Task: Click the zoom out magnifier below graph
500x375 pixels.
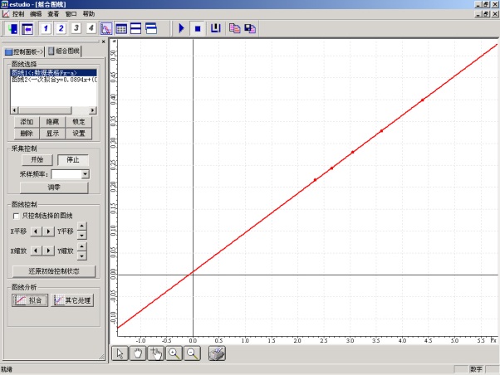Action: (x=192, y=353)
